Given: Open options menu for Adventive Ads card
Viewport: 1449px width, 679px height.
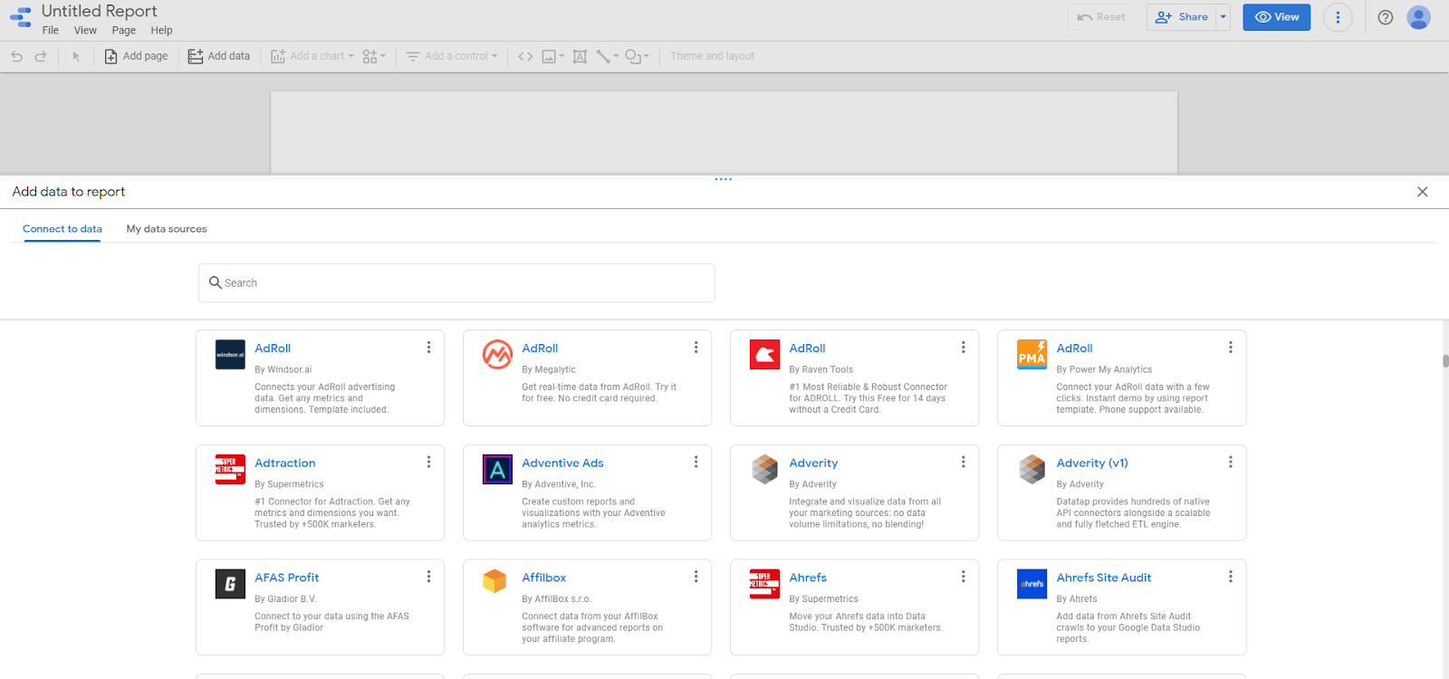Looking at the screenshot, I should pyautogui.click(x=696, y=463).
